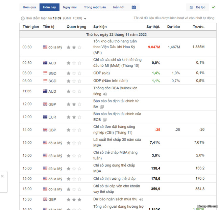Open Dự báo ngân sách mùa thu event

[x=115, y=199]
